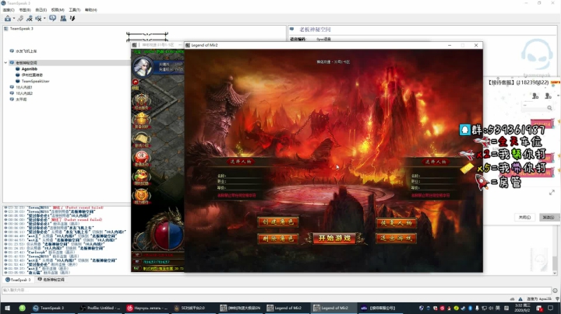Viewport: 561px width, 314px height.
Task: Select the 10人内战2 channel
Action: [24, 93]
